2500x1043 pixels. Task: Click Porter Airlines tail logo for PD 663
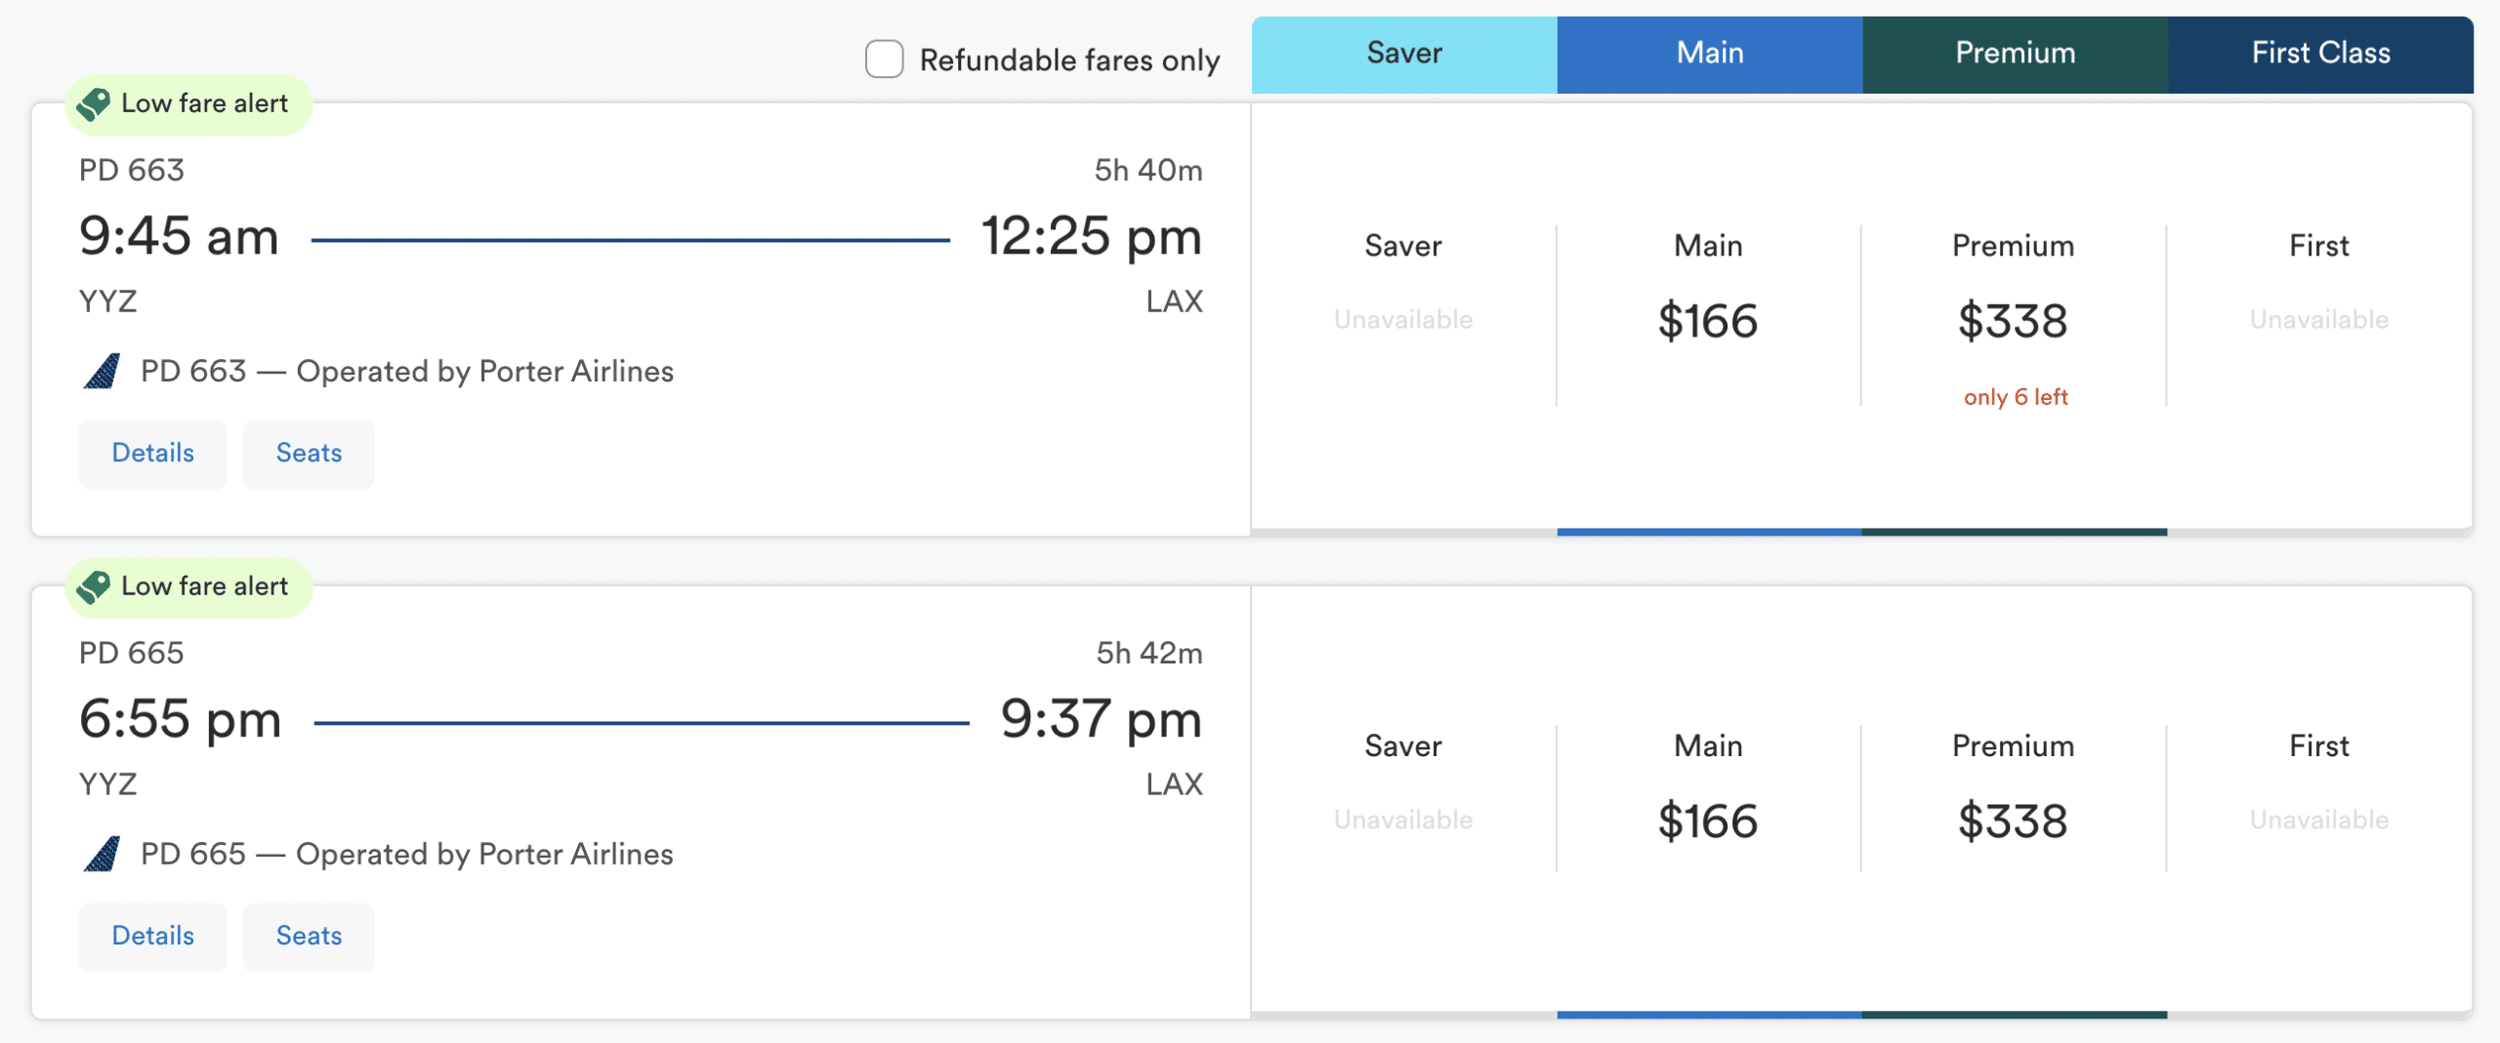[x=103, y=372]
